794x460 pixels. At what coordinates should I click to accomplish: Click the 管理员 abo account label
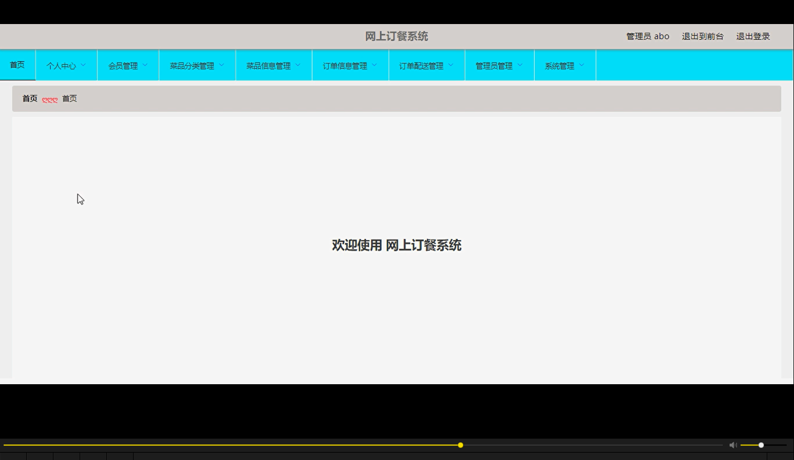647,36
